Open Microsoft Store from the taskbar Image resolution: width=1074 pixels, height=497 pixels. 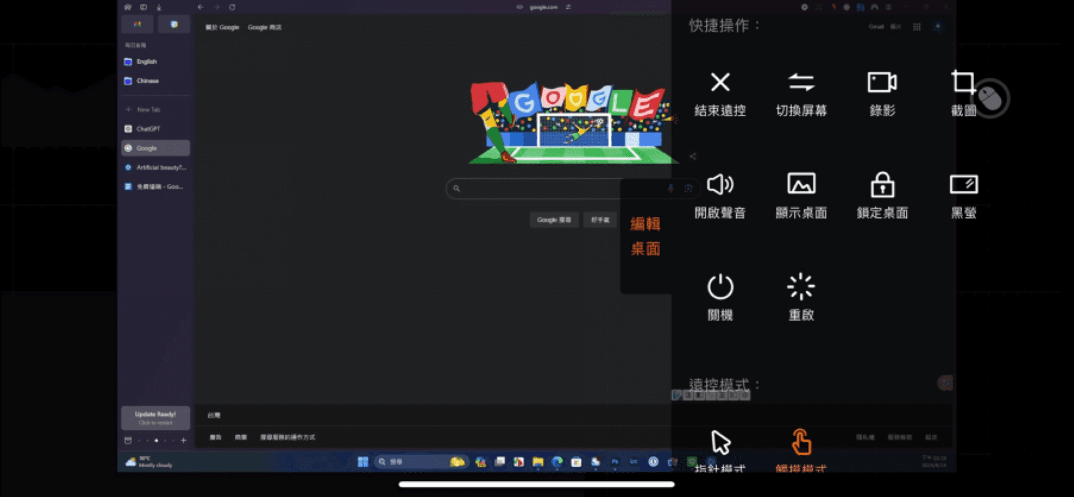click(576, 462)
